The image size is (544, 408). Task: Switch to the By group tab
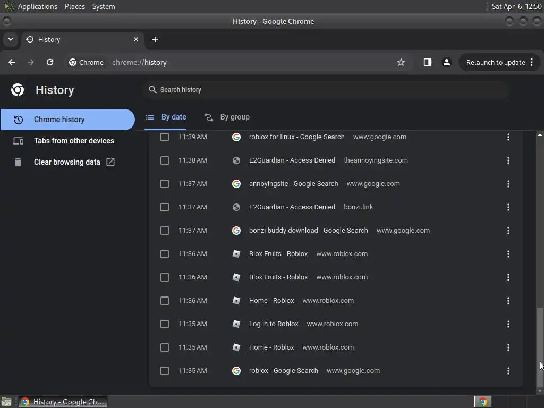[227, 117]
